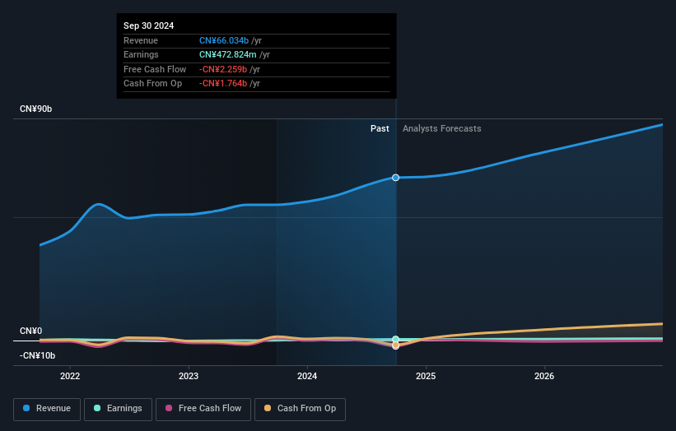Image resolution: width=676 pixels, height=431 pixels.
Task: Click the CN¥90b y-axis label
Action: (35, 109)
